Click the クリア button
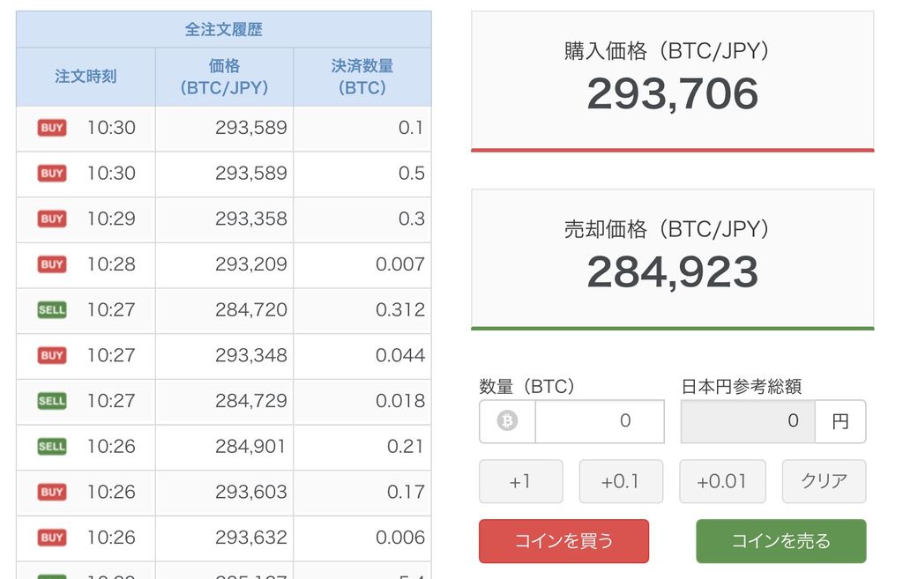Viewport: 903px width, 579px height. click(x=824, y=481)
